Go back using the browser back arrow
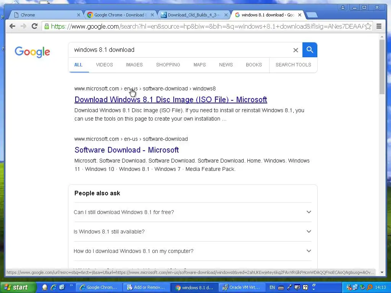Image resolution: width=391 pixels, height=293 pixels. (12, 26)
